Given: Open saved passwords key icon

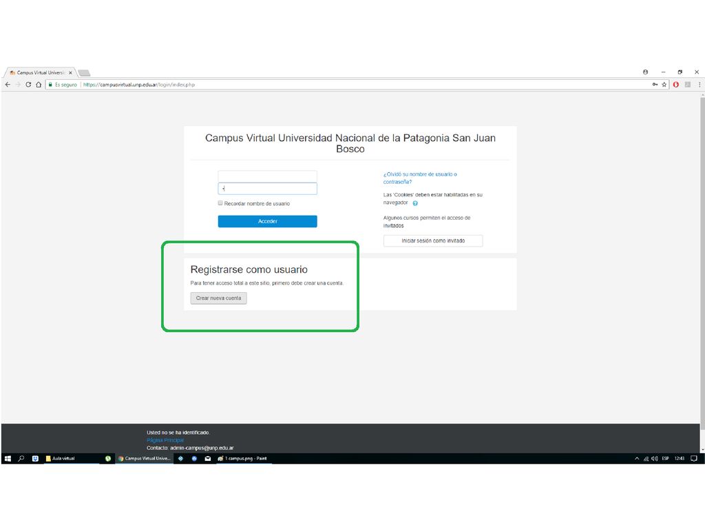Looking at the screenshot, I should pos(655,85).
